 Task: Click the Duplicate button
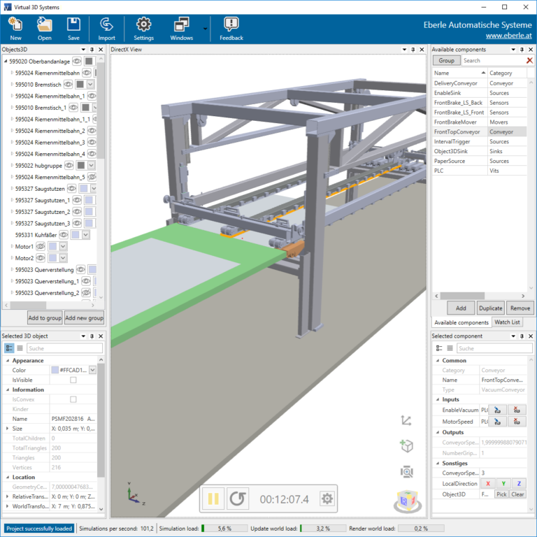tap(490, 308)
